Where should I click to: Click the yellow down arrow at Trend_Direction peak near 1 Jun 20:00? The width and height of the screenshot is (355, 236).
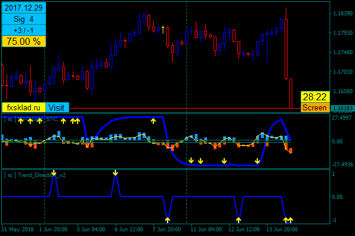click(54, 173)
